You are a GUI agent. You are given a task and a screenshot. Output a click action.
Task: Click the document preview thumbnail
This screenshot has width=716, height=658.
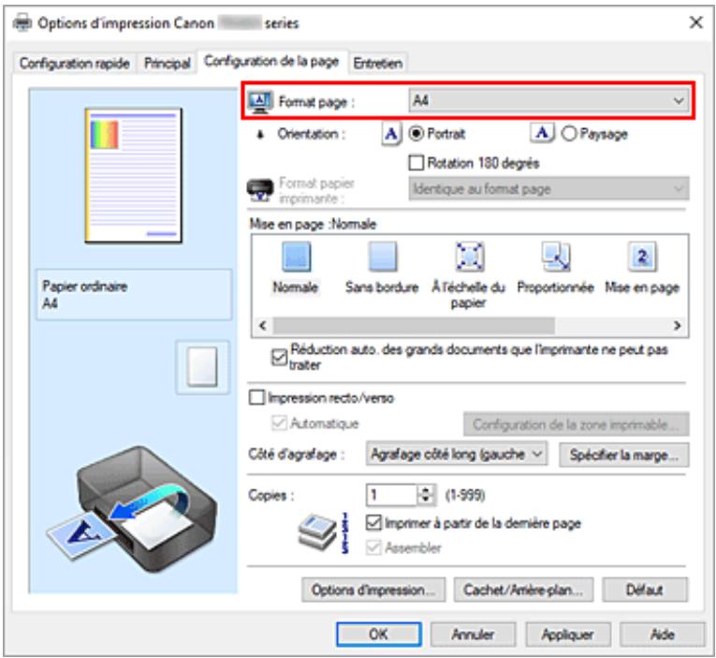point(133,176)
